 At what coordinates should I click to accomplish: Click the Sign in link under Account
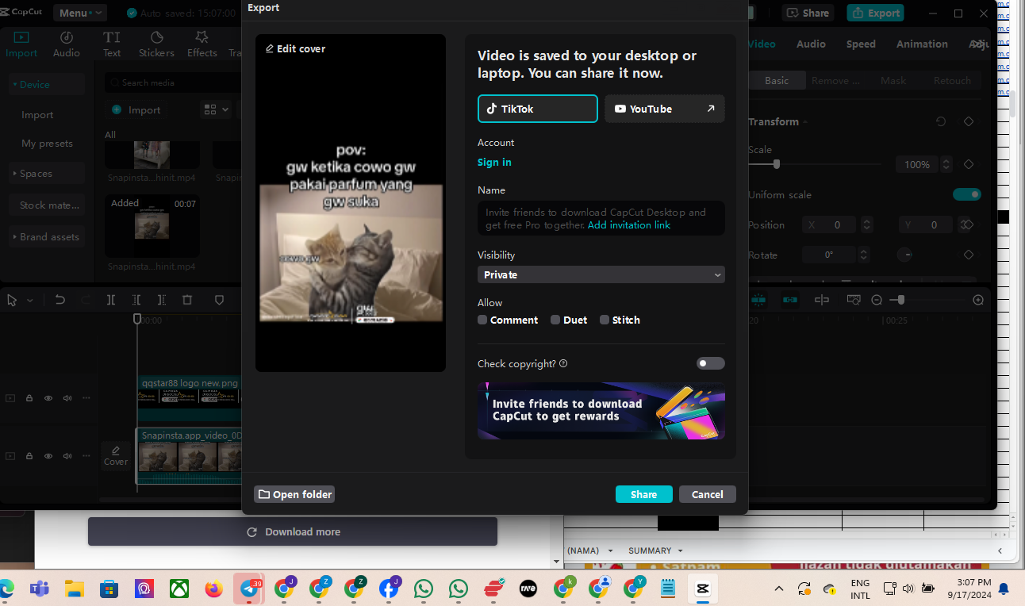(494, 163)
